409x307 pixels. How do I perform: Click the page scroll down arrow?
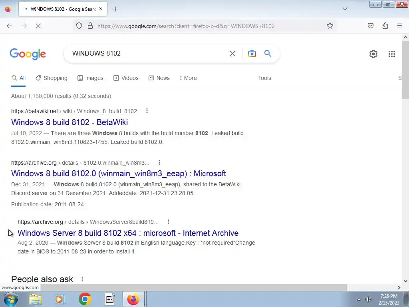[405, 281]
